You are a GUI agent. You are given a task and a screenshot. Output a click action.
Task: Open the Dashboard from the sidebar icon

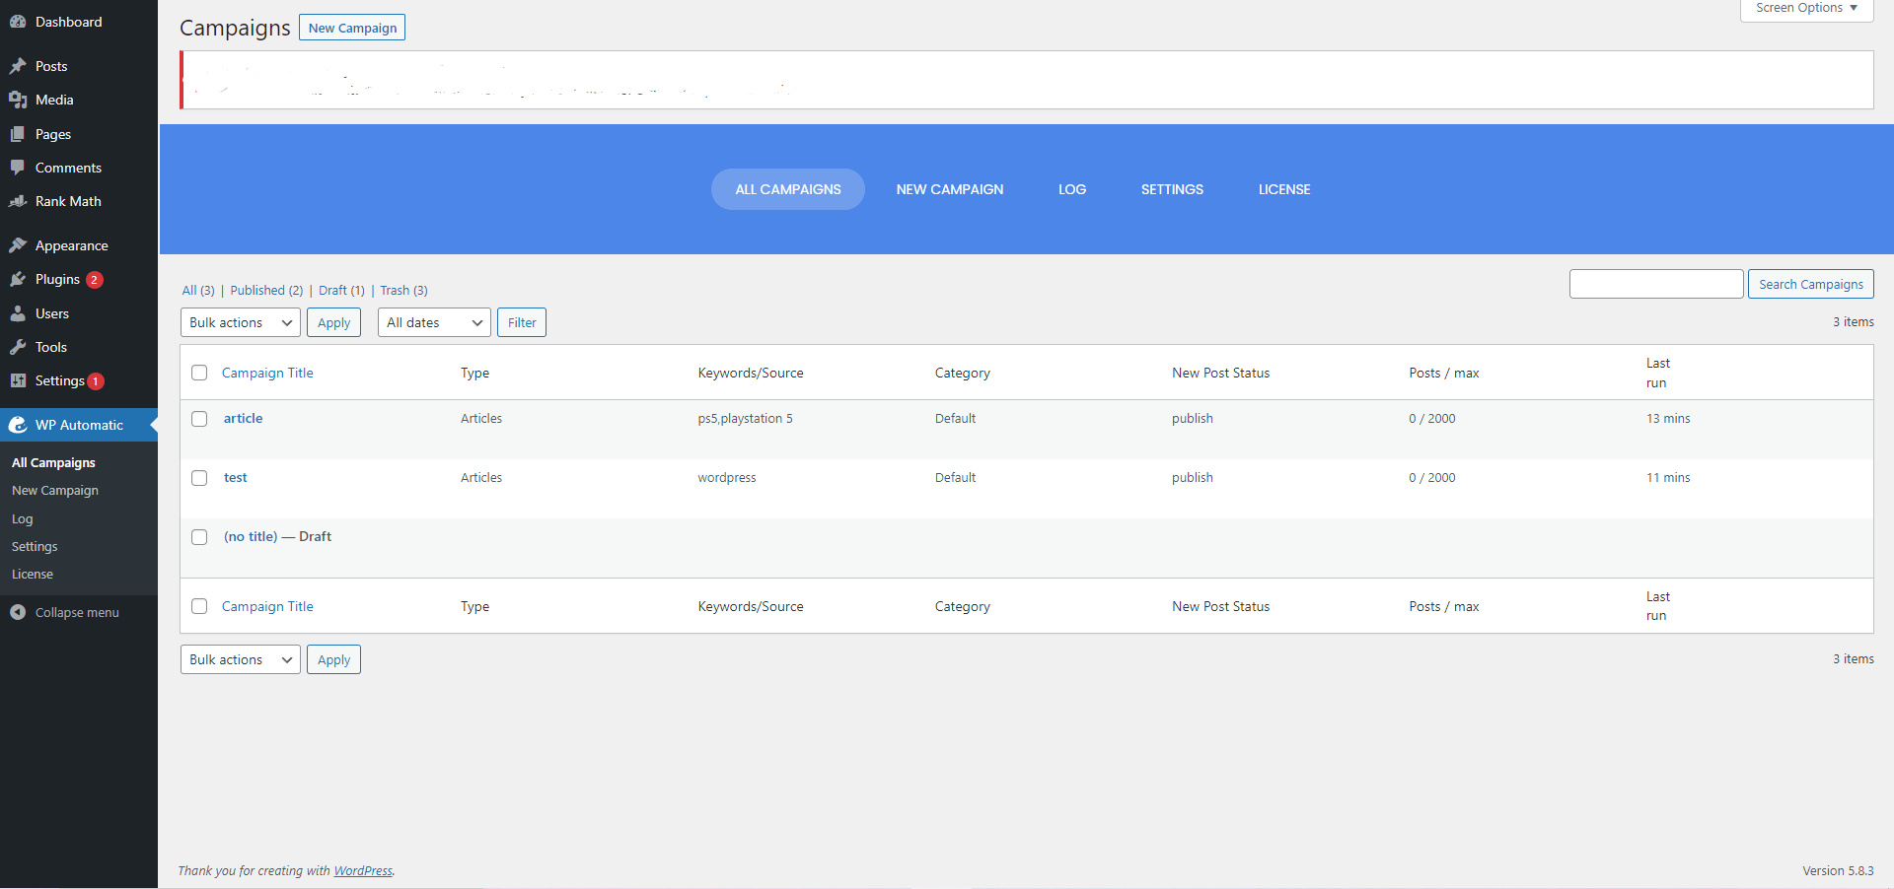point(18,21)
